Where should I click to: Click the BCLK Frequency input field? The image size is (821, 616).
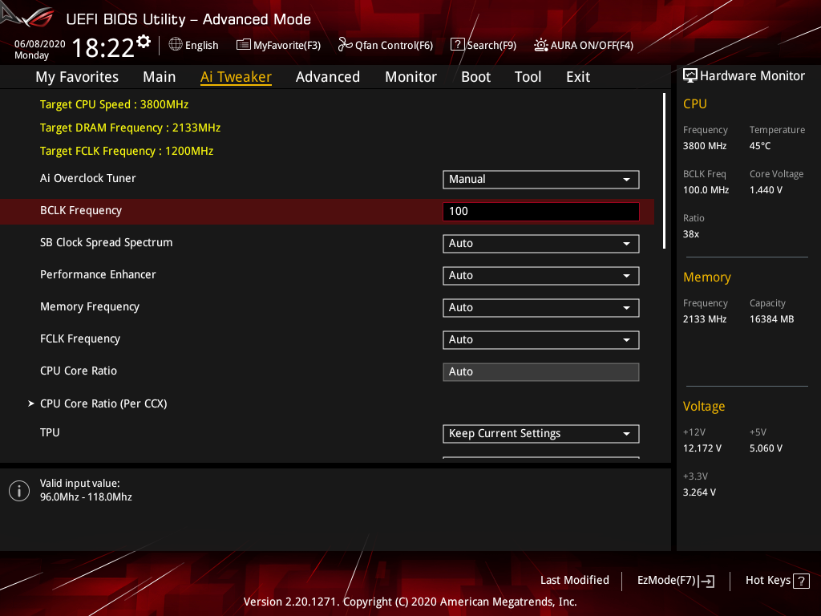pos(541,211)
